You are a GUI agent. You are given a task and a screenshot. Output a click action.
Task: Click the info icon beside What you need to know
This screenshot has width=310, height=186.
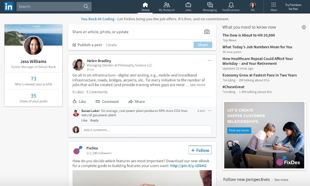pyautogui.click(x=304, y=27)
